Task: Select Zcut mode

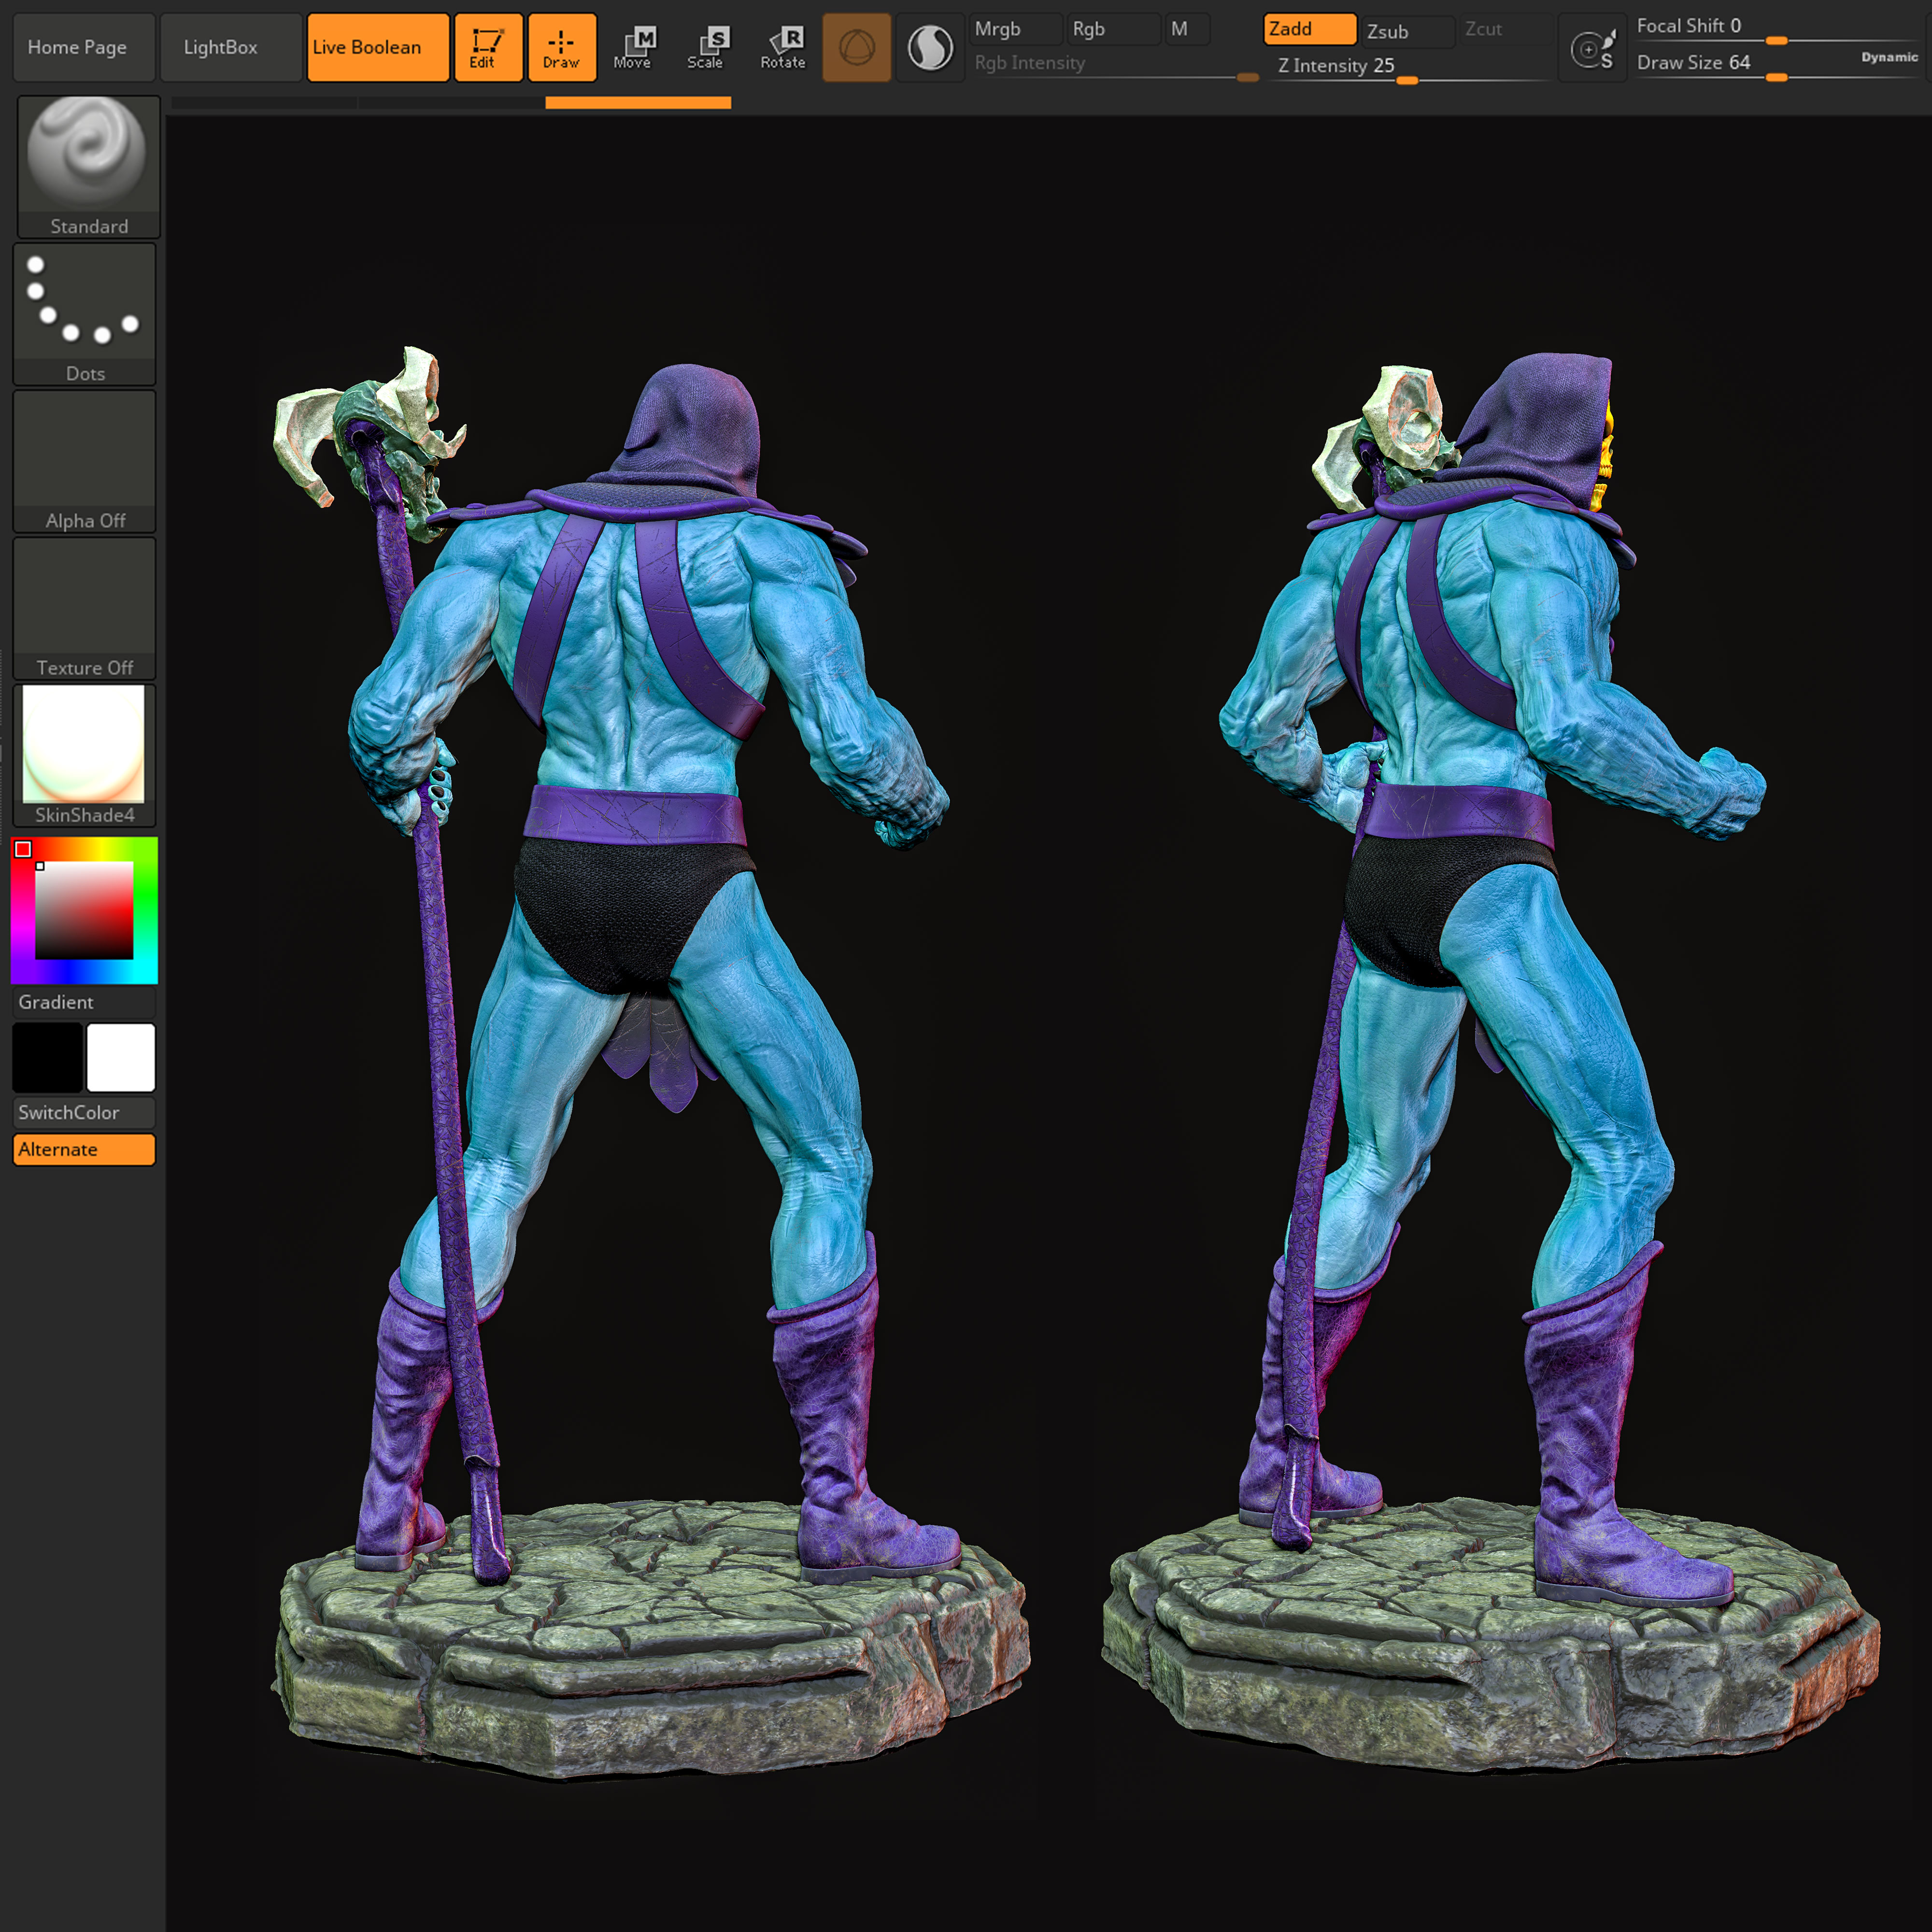Action: click(x=1505, y=29)
